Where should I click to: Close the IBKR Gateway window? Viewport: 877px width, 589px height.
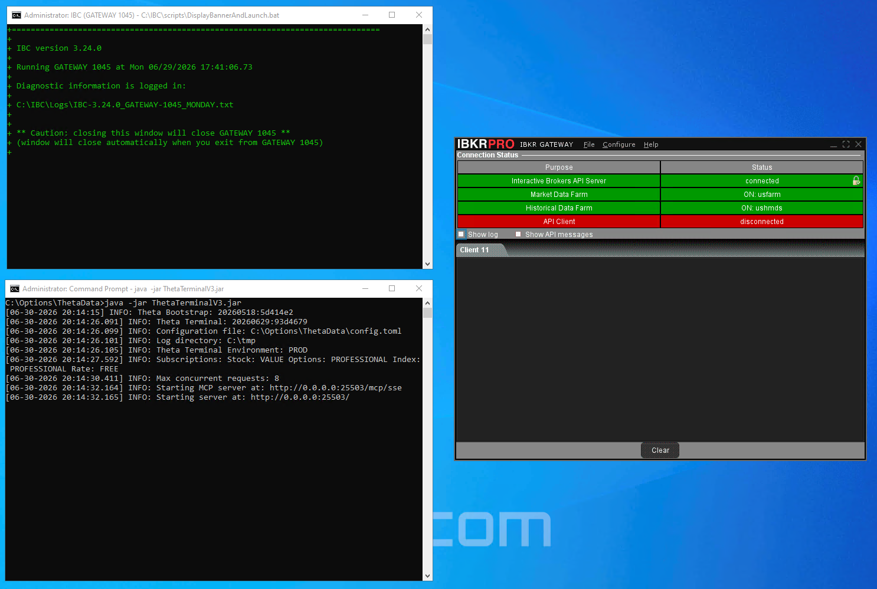[858, 144]
